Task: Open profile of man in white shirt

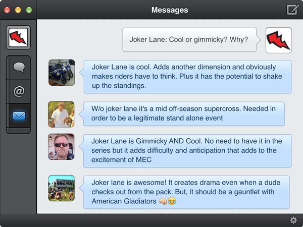Action: [61, 115]
